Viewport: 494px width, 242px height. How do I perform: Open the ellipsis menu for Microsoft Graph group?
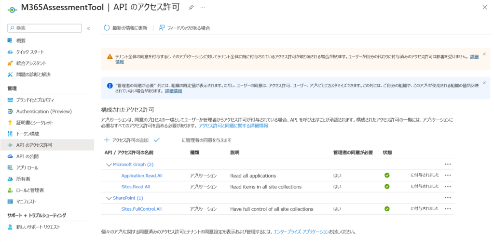[448, 165]
